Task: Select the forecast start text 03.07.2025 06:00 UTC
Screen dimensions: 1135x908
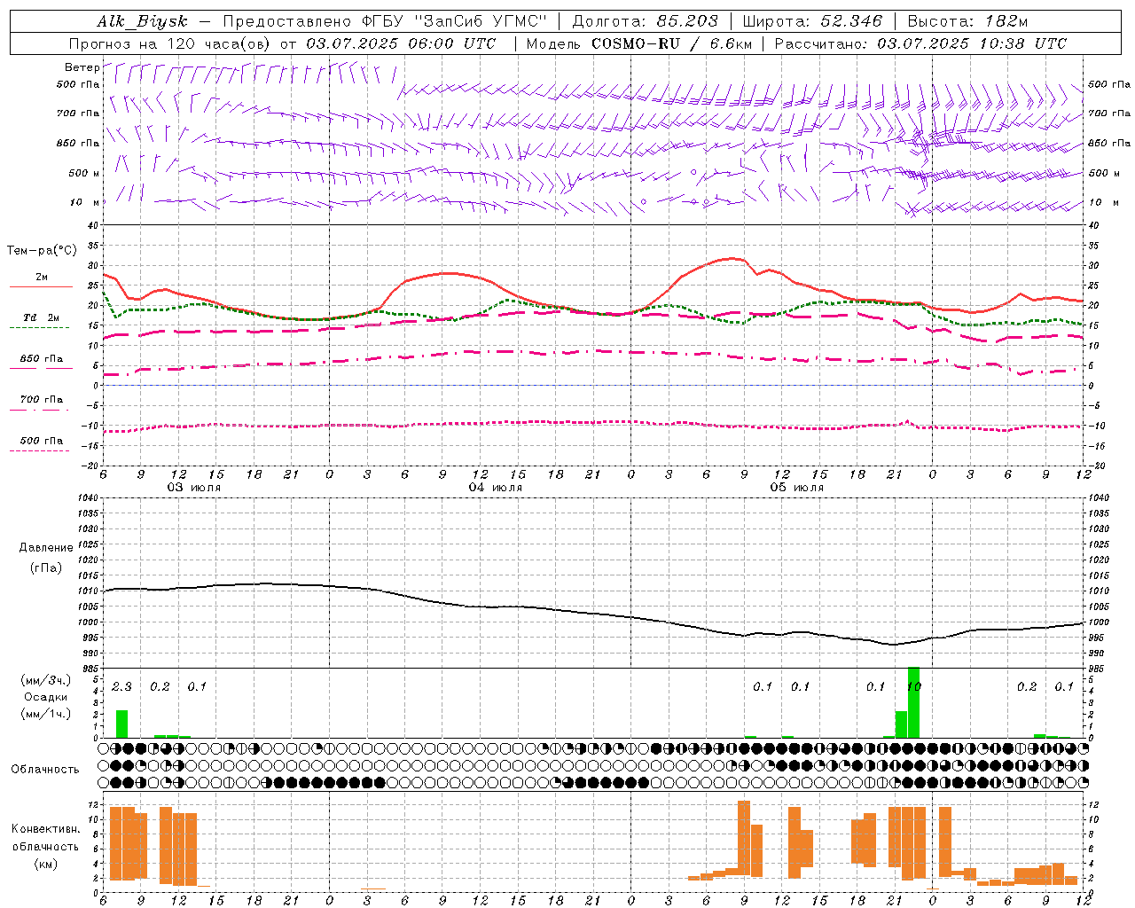Action: (x=401, y=43)
